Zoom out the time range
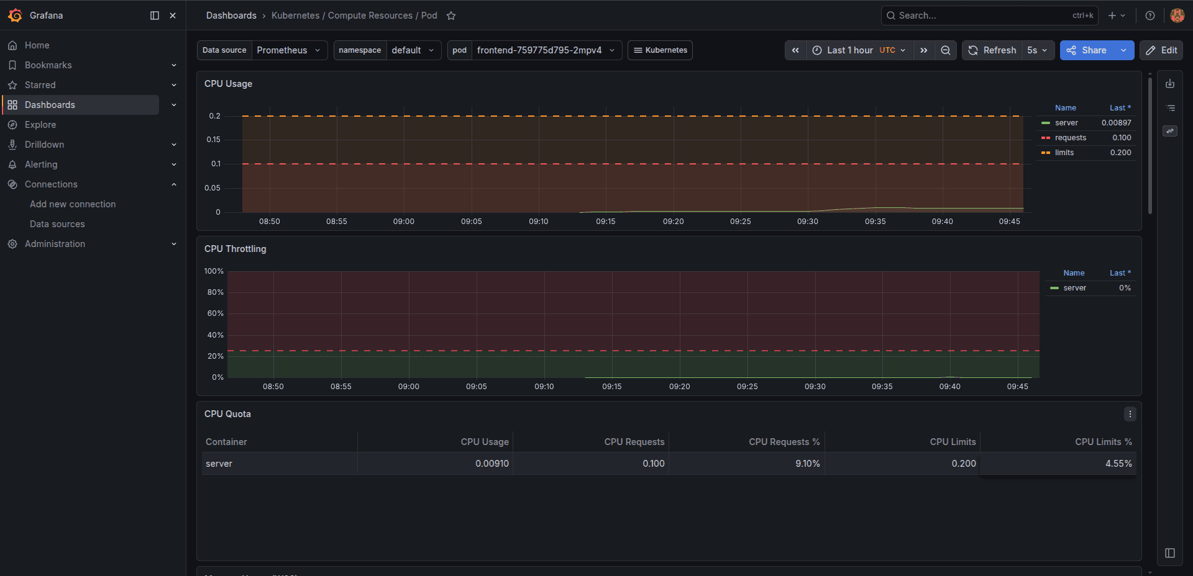 coord(946,50)
